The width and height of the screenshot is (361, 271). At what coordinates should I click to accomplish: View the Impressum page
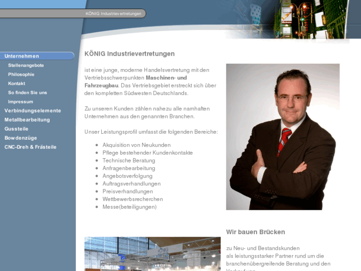[x=20, y=102]
